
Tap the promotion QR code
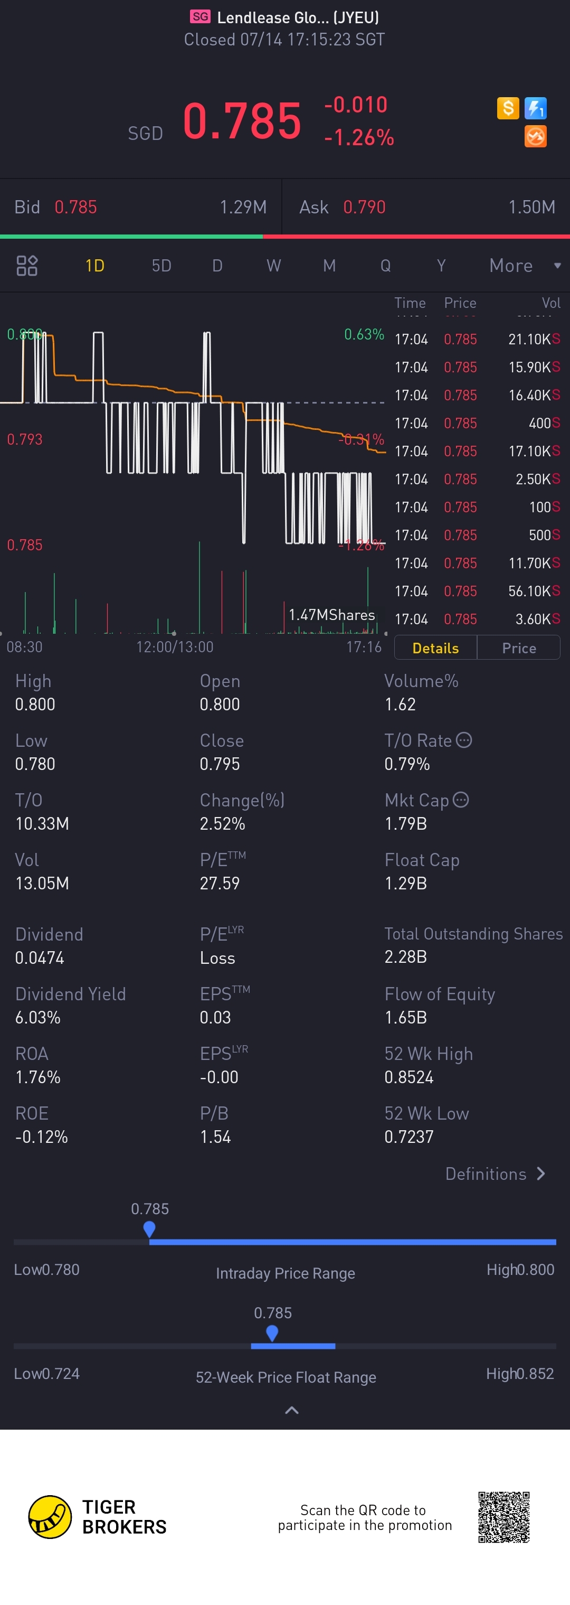[x=503, y=1516]
